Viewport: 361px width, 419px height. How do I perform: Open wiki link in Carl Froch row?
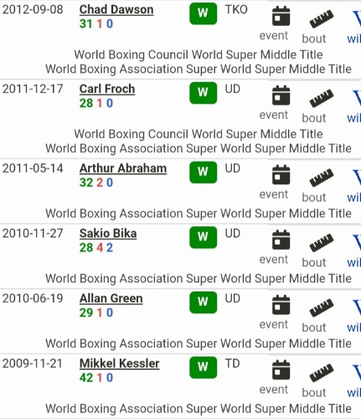[x=355, y=106]
